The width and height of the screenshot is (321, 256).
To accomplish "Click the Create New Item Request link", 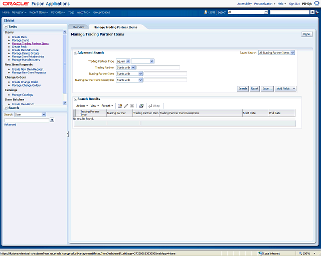I will pos(28,69).
